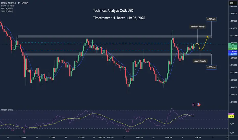238x140 pixels.
Task: Click the 4.000,000 price axis label
Action: click(x=233, y=73)
